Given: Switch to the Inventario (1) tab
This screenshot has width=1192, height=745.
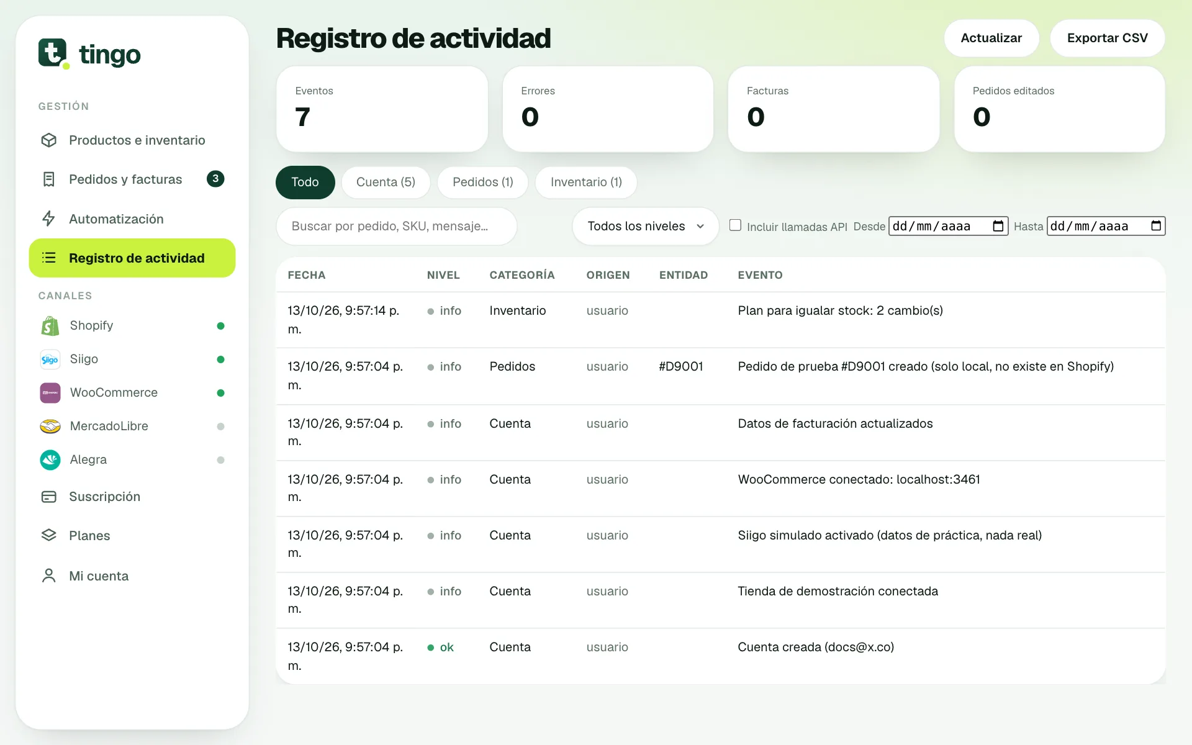Looking at the screenshot, I should click(586, 182).
